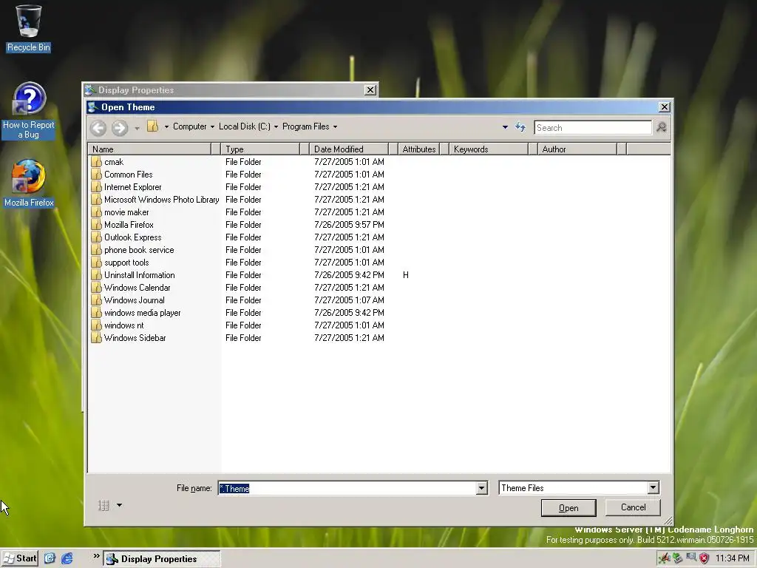This screenshot has width=757, height=568.
Task: Click the red security shield tray icon
Action: 704,558
